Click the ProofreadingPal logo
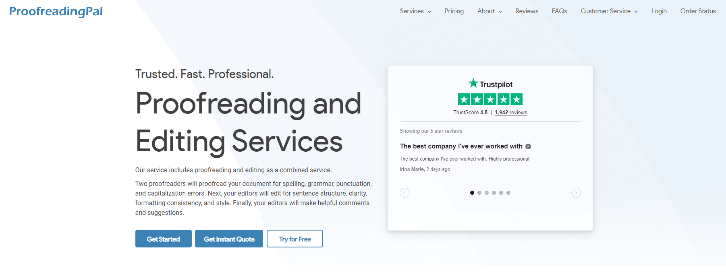 56,12
